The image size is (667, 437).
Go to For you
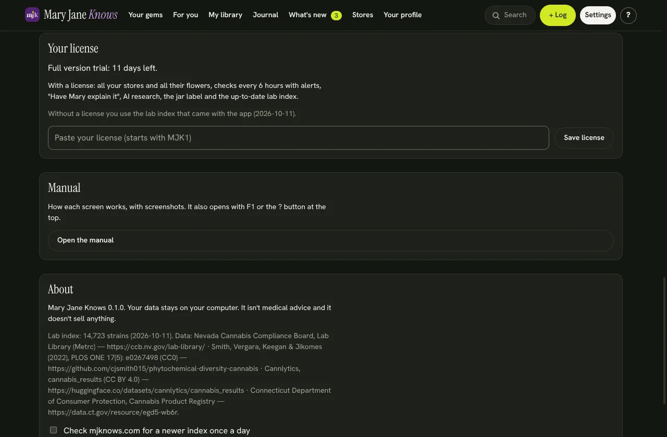tap(186, 15)
